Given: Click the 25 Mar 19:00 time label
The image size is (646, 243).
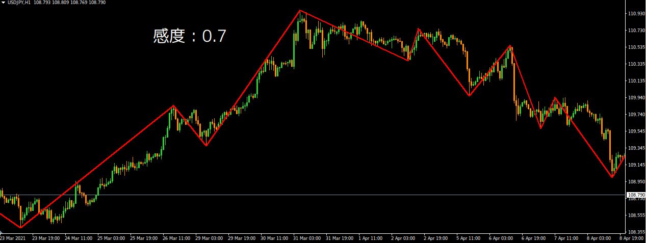Looking at the screenshot, I should (144, 238).
